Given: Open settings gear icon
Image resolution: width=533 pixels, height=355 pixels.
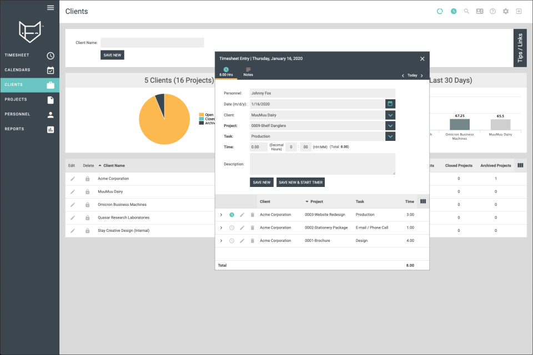Looking at the screenshot, I should pos(506,11).
